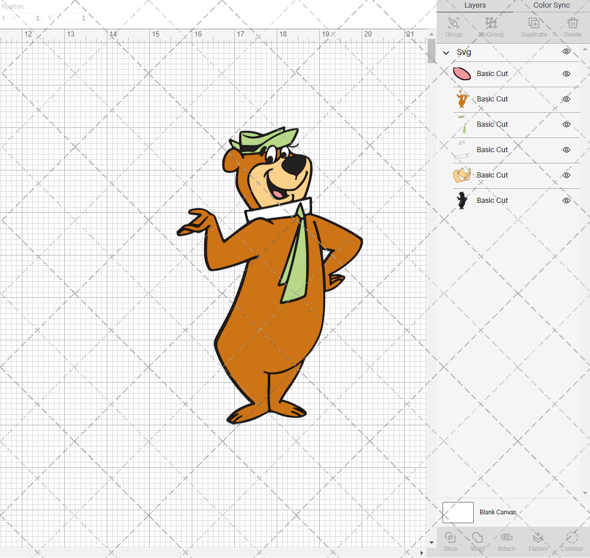The image size is (590, 558).
Task: Click the Delete trash icon
Action: (x=572, y=23)
